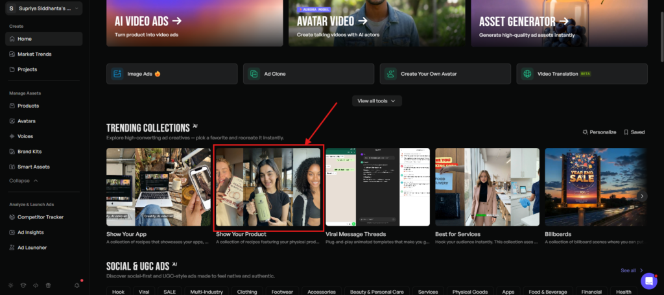Open the notifications bell

click(x=77, y=285)
